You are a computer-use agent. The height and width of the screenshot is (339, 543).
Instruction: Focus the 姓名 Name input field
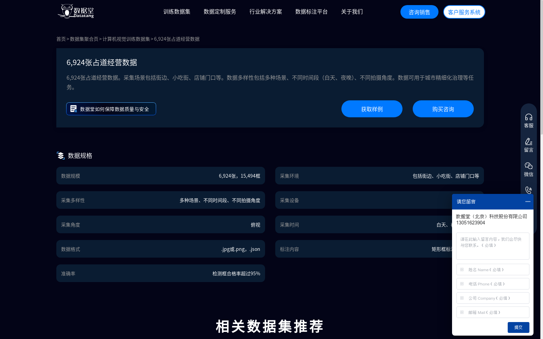(493, 270)
